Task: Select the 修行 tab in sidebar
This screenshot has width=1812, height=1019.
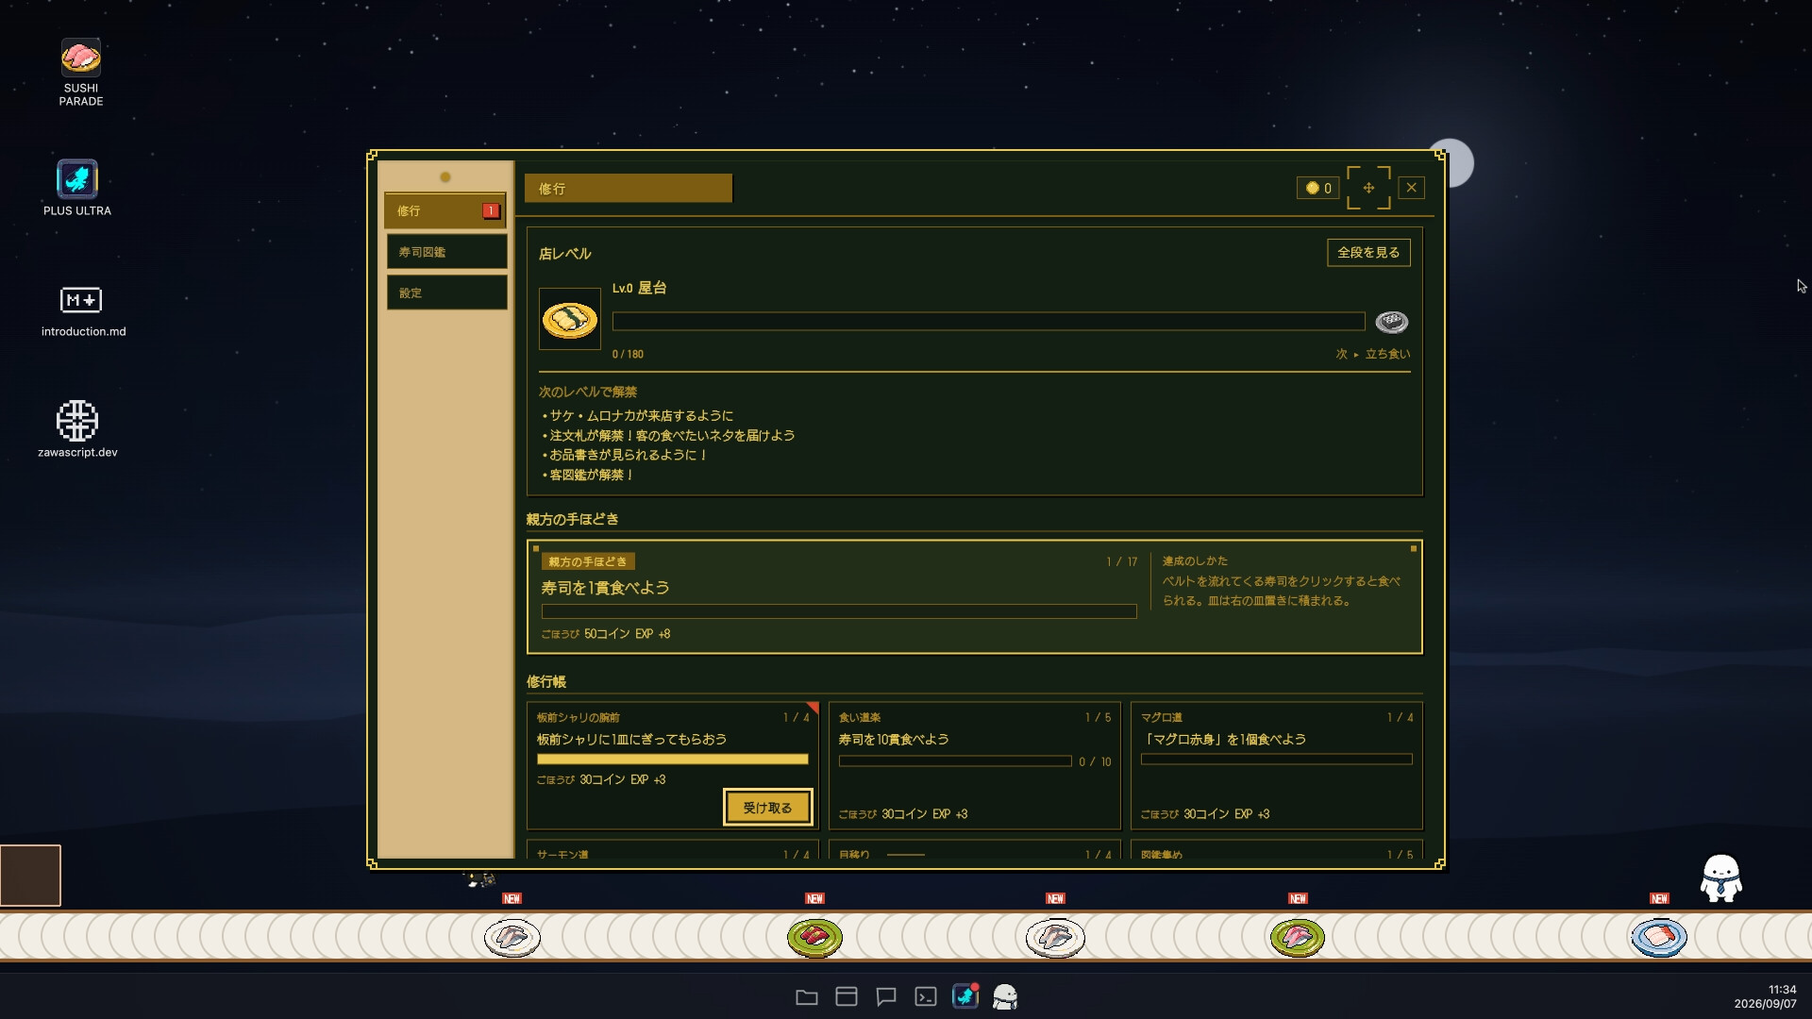Action: pos(445,211)
